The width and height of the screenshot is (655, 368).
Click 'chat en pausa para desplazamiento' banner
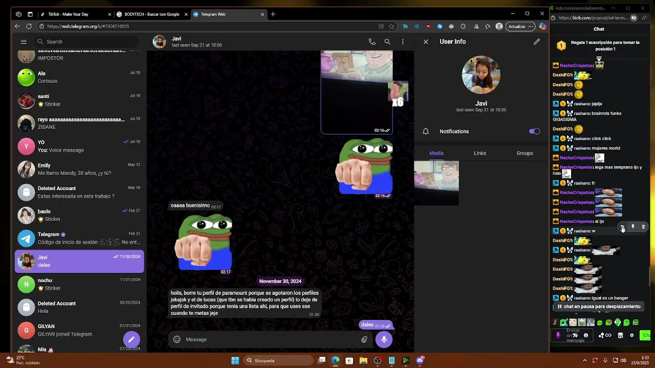tap(598, 307)
